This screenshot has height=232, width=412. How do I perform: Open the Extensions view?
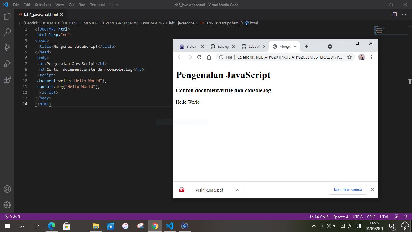(7, 79)
